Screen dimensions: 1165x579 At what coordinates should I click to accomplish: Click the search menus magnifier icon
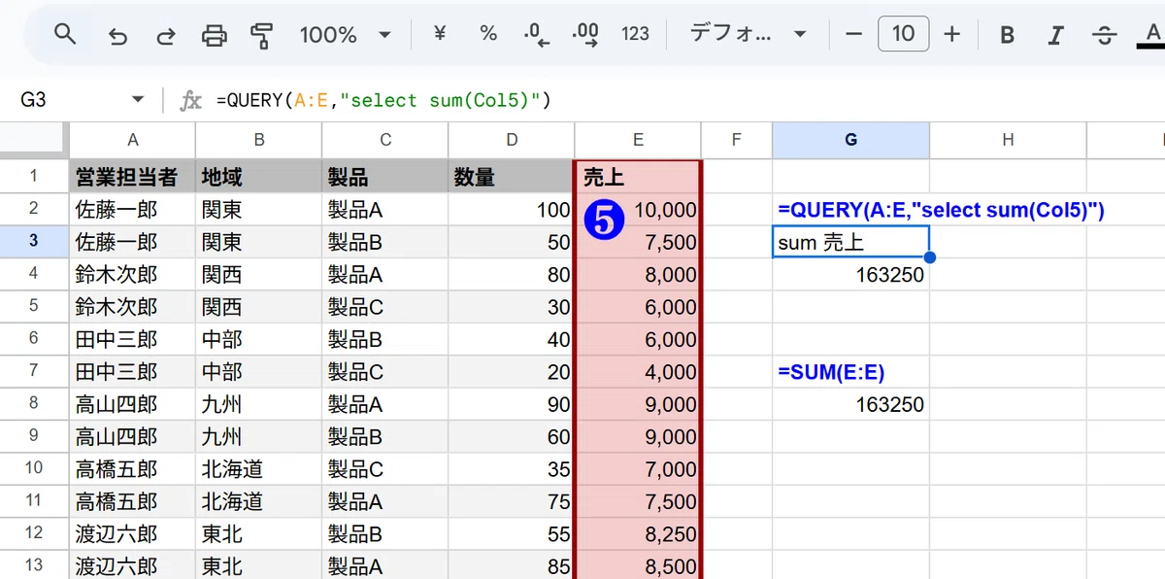pyautogui.click(x=65, y=35)
